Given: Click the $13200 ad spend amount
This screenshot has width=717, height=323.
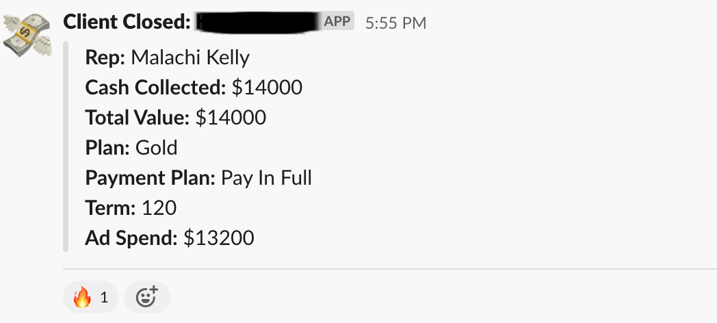Looking at the screenshot, I should point(219,238).
